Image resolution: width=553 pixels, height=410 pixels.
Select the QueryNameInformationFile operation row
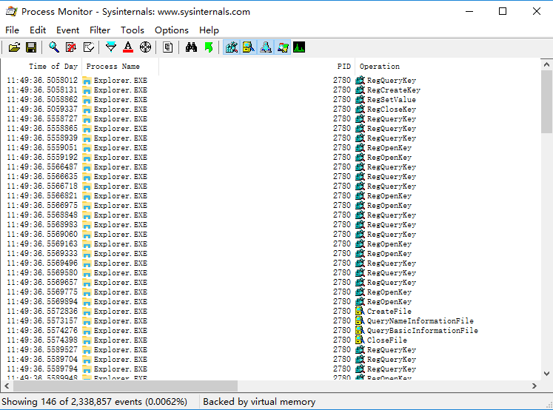[270, 320]
